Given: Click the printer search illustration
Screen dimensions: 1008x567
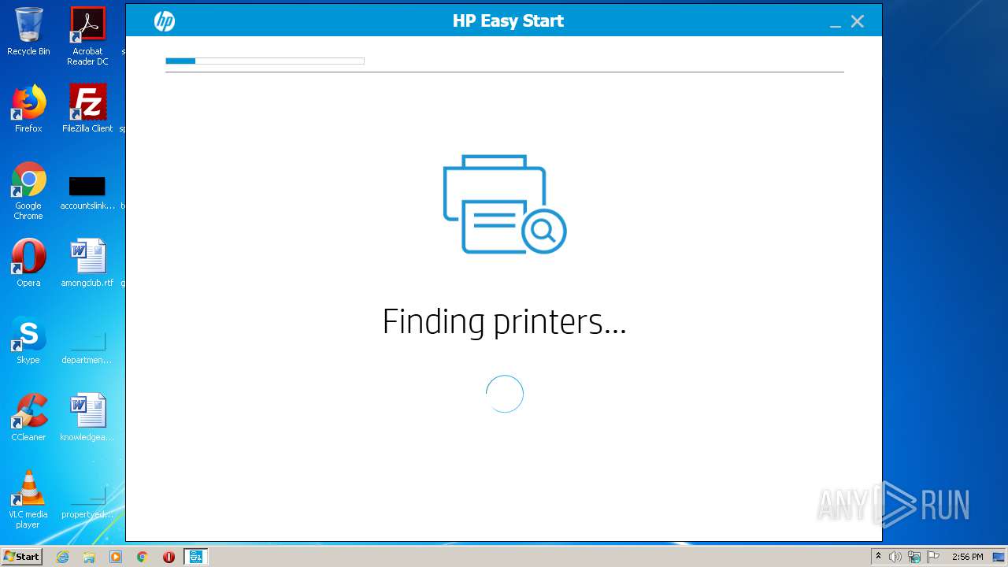Looking at the screenshot, I should tap(505, 204).
